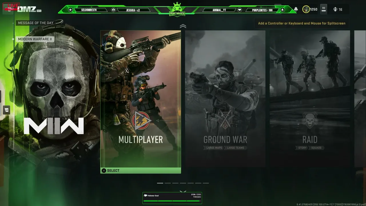Go to the first page indicator
The width and height of the screenshot is (366, 206).
tap(160, 183)
